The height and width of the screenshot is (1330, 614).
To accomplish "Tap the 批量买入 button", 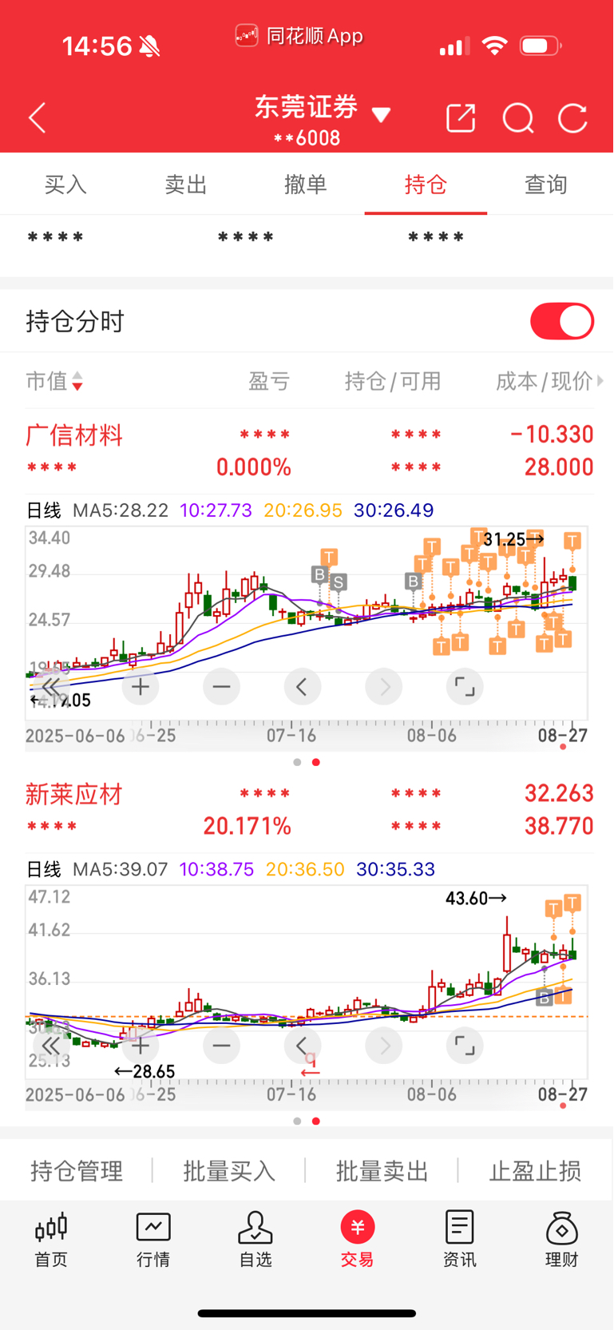I will coord(229,1171).
